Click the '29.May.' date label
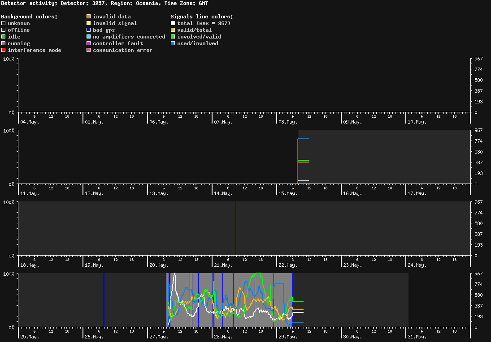This screenshot has width=491, height=342. (x=288, y=337)
